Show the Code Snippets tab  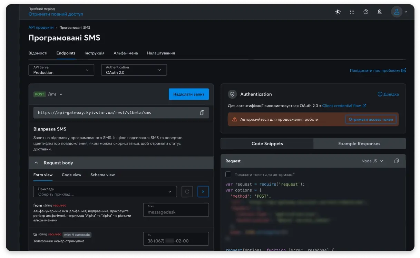point(267,144)
